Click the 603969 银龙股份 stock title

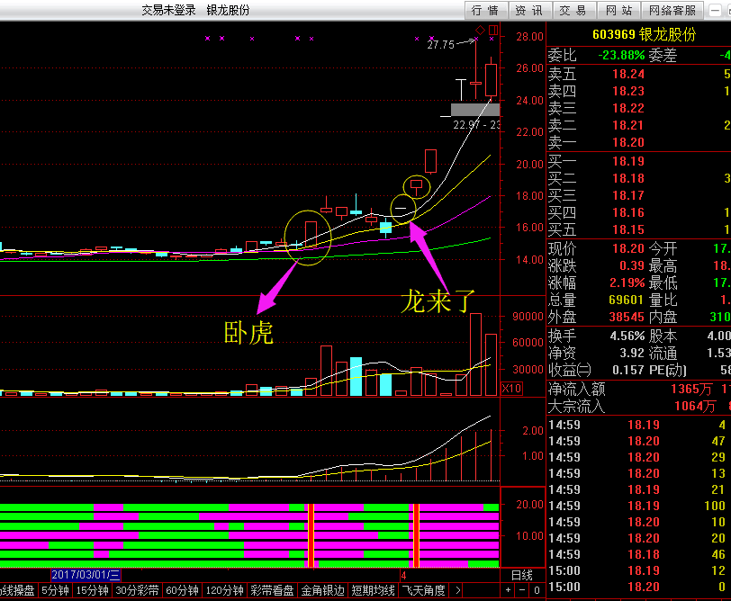click(x=645, y=34)
